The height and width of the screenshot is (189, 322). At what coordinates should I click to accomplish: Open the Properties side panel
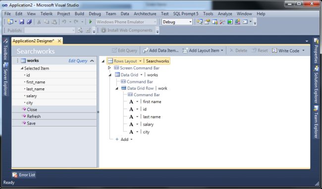[x=316, y=51]
